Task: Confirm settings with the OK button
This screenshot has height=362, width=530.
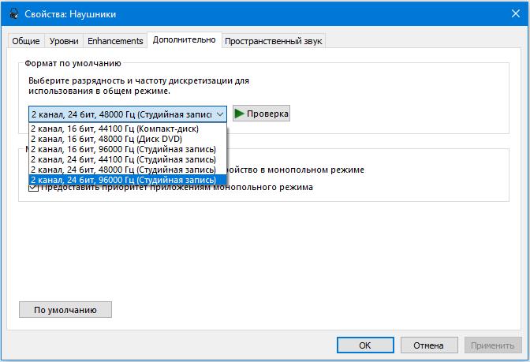Action: (x=365, y=345)
